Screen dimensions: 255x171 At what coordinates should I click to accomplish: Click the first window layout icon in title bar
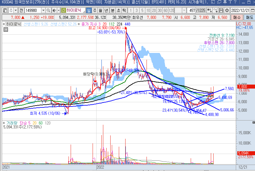(213, 2)
